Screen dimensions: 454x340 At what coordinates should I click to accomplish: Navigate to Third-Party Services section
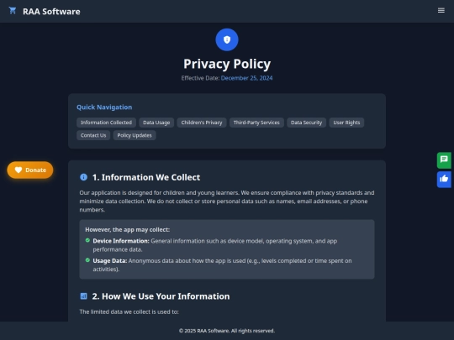point(256,123)
